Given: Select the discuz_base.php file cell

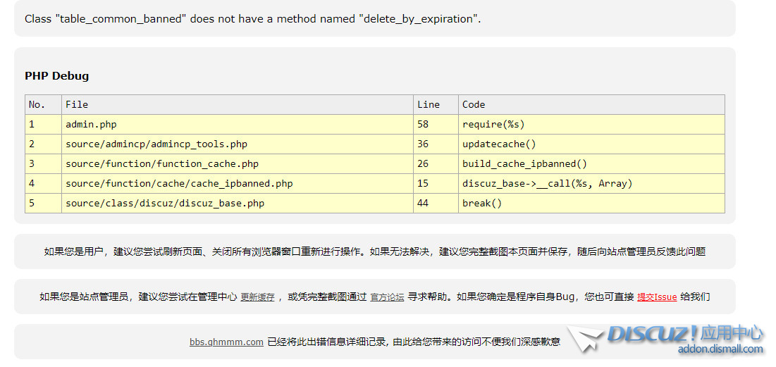Looking at the screenshot, I should point(165,203).
